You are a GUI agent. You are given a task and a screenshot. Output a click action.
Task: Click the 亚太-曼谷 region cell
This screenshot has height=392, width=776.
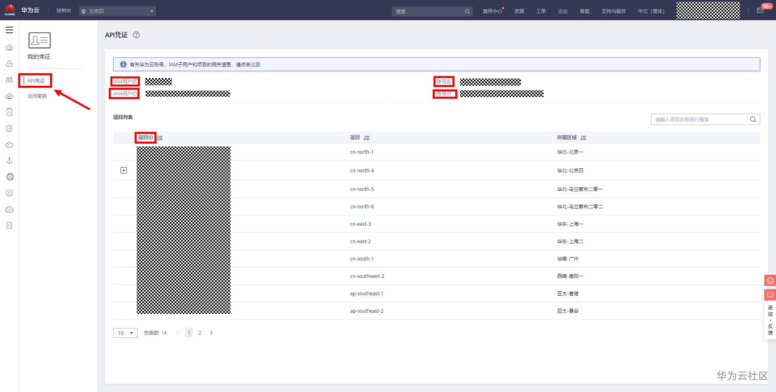[568, 311]
